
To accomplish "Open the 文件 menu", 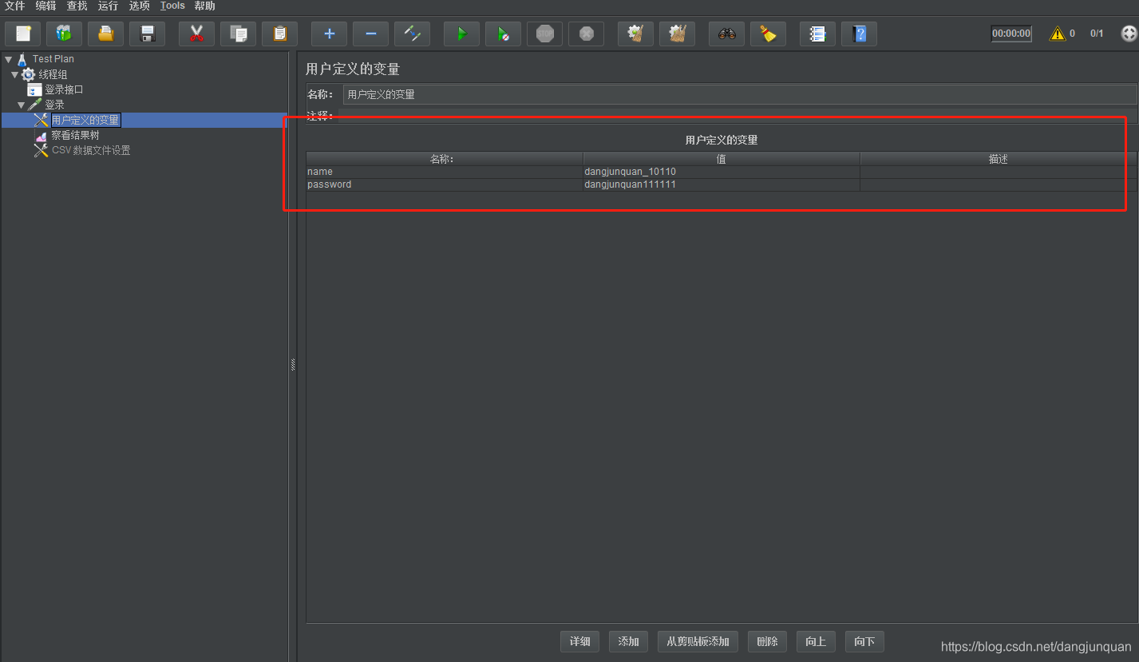I will coord(14,6).
